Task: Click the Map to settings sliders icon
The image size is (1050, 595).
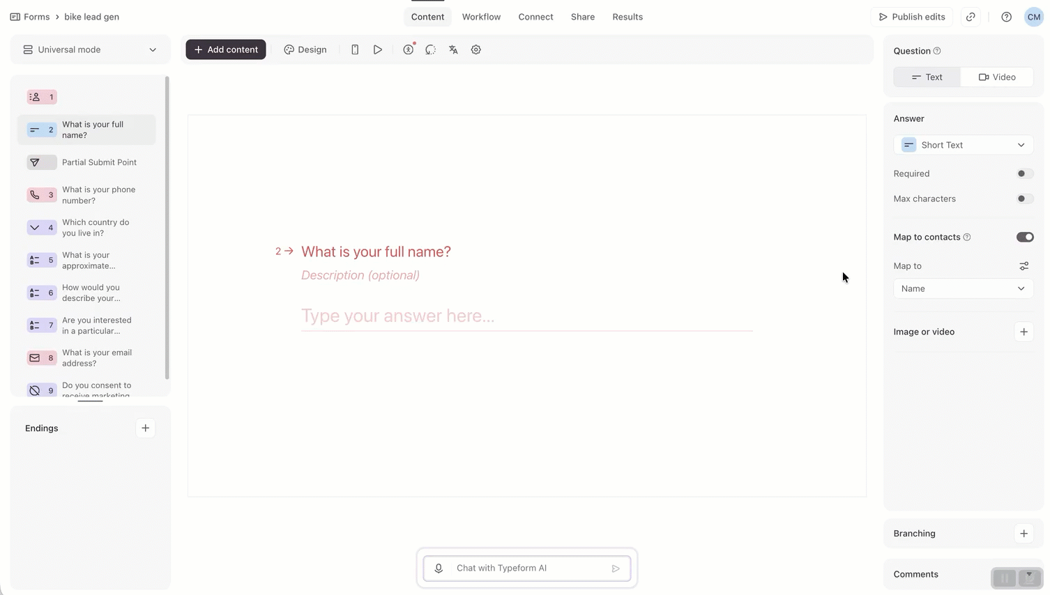Action: pyautogui.click(x=1024, y=266)
